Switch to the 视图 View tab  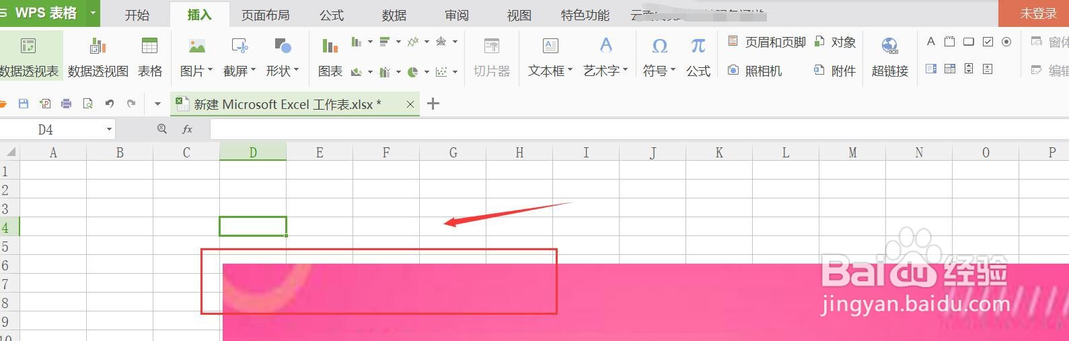point(519,15)
